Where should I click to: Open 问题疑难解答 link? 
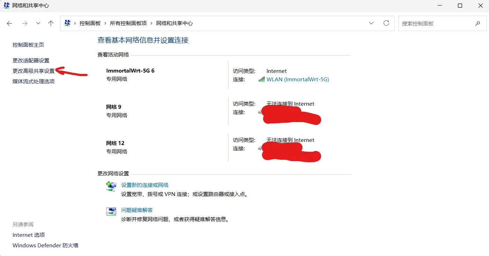click(137, 210)
